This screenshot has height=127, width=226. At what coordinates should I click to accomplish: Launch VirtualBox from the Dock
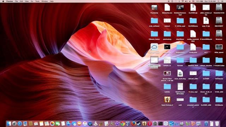pyautogui.click(x=128, y=123)
